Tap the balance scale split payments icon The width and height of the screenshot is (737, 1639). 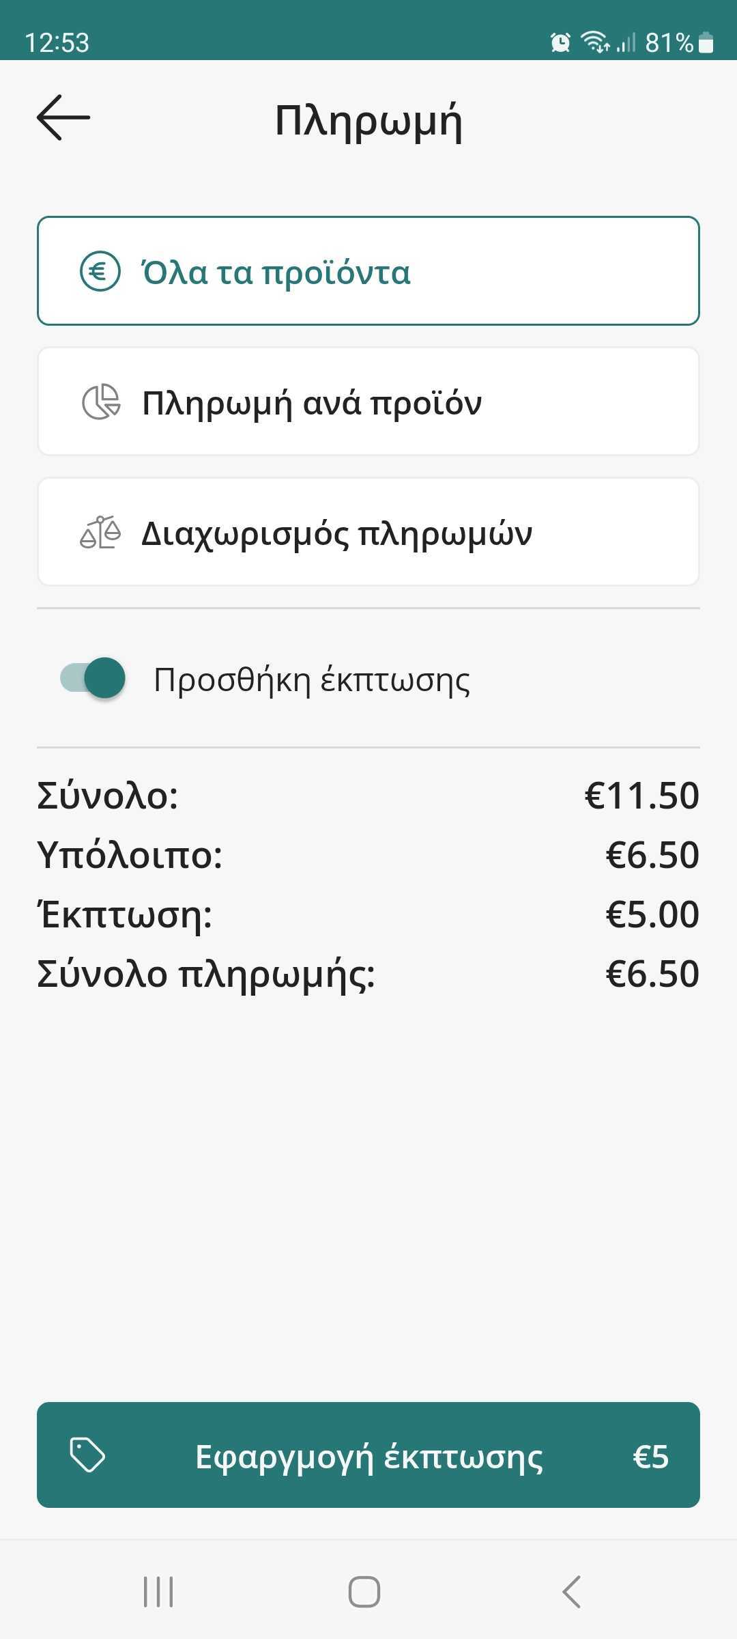(x=100, y=533)
